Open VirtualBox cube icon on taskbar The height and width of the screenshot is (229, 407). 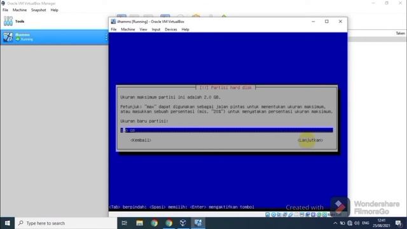point(183,223)
